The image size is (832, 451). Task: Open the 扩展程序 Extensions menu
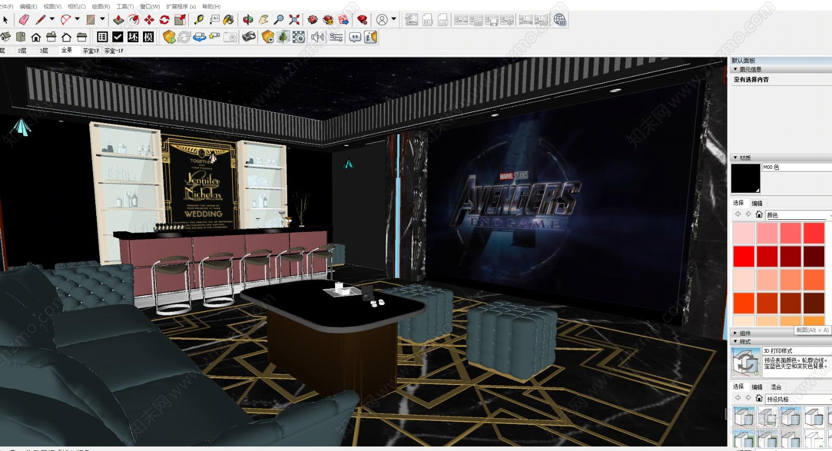click(181, 6)
